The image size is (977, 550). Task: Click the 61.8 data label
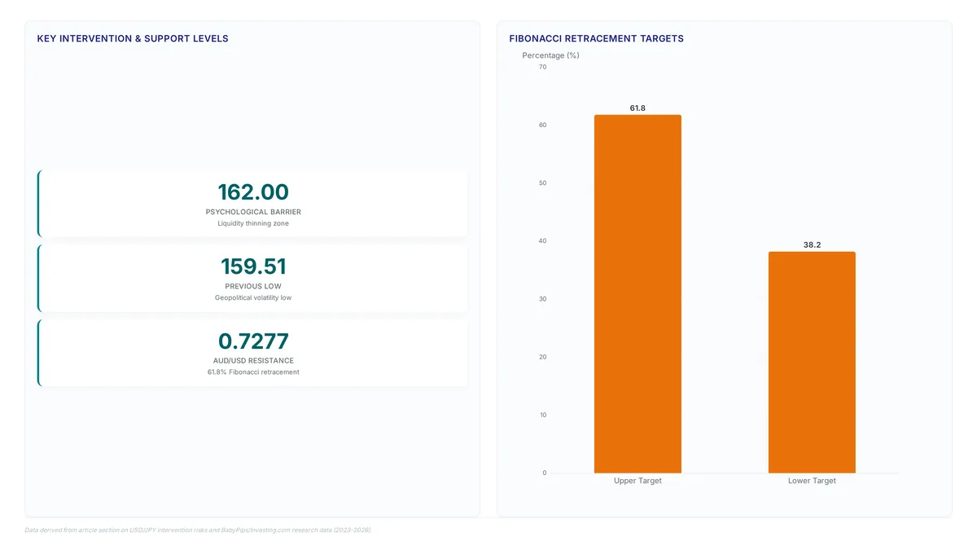(637, 108)
